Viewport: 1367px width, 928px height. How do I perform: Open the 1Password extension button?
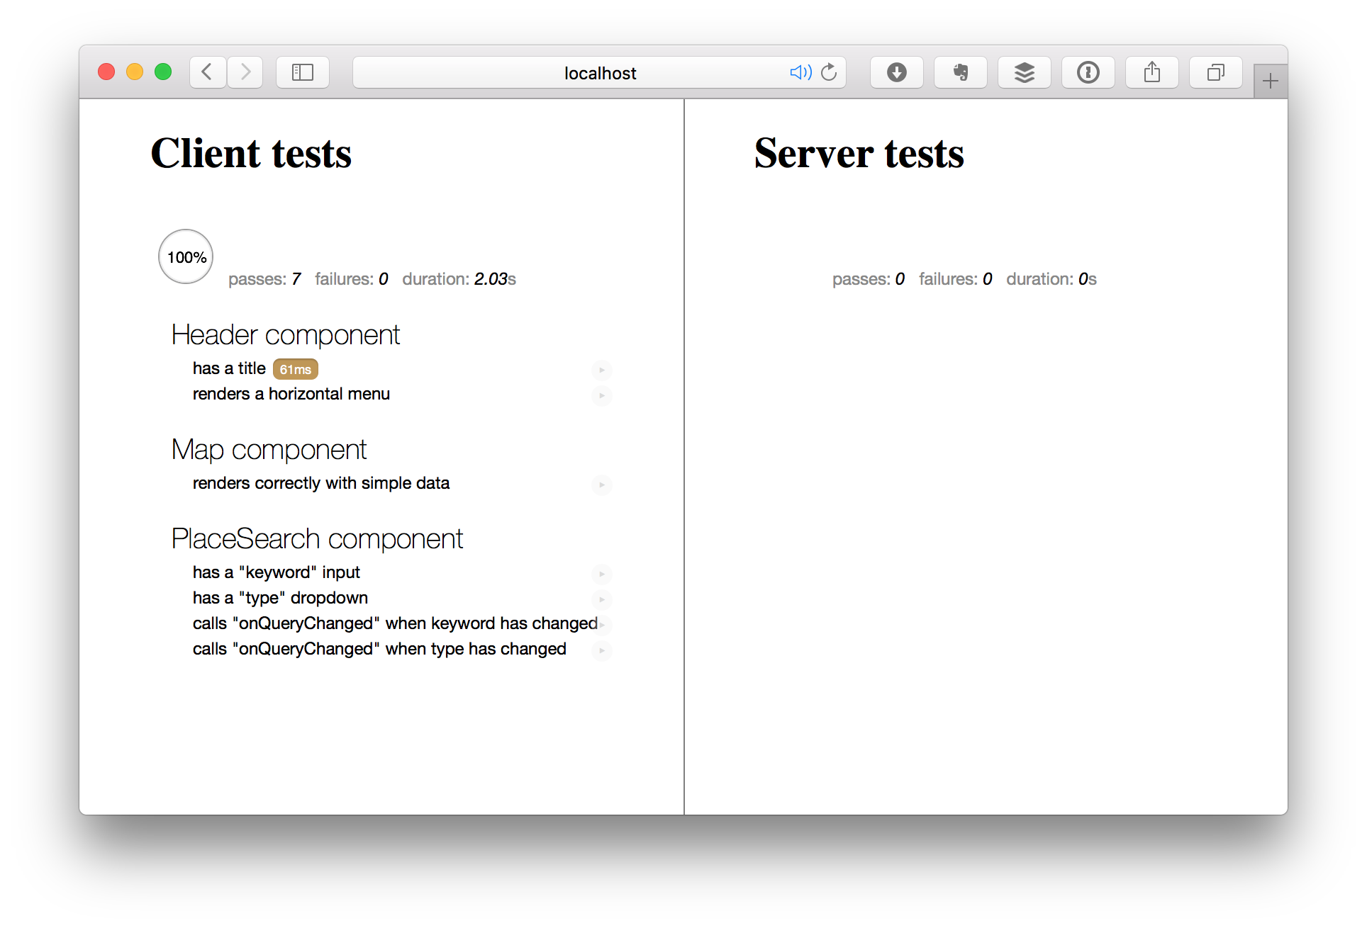pyautogui.click(x=1088, y=72)
